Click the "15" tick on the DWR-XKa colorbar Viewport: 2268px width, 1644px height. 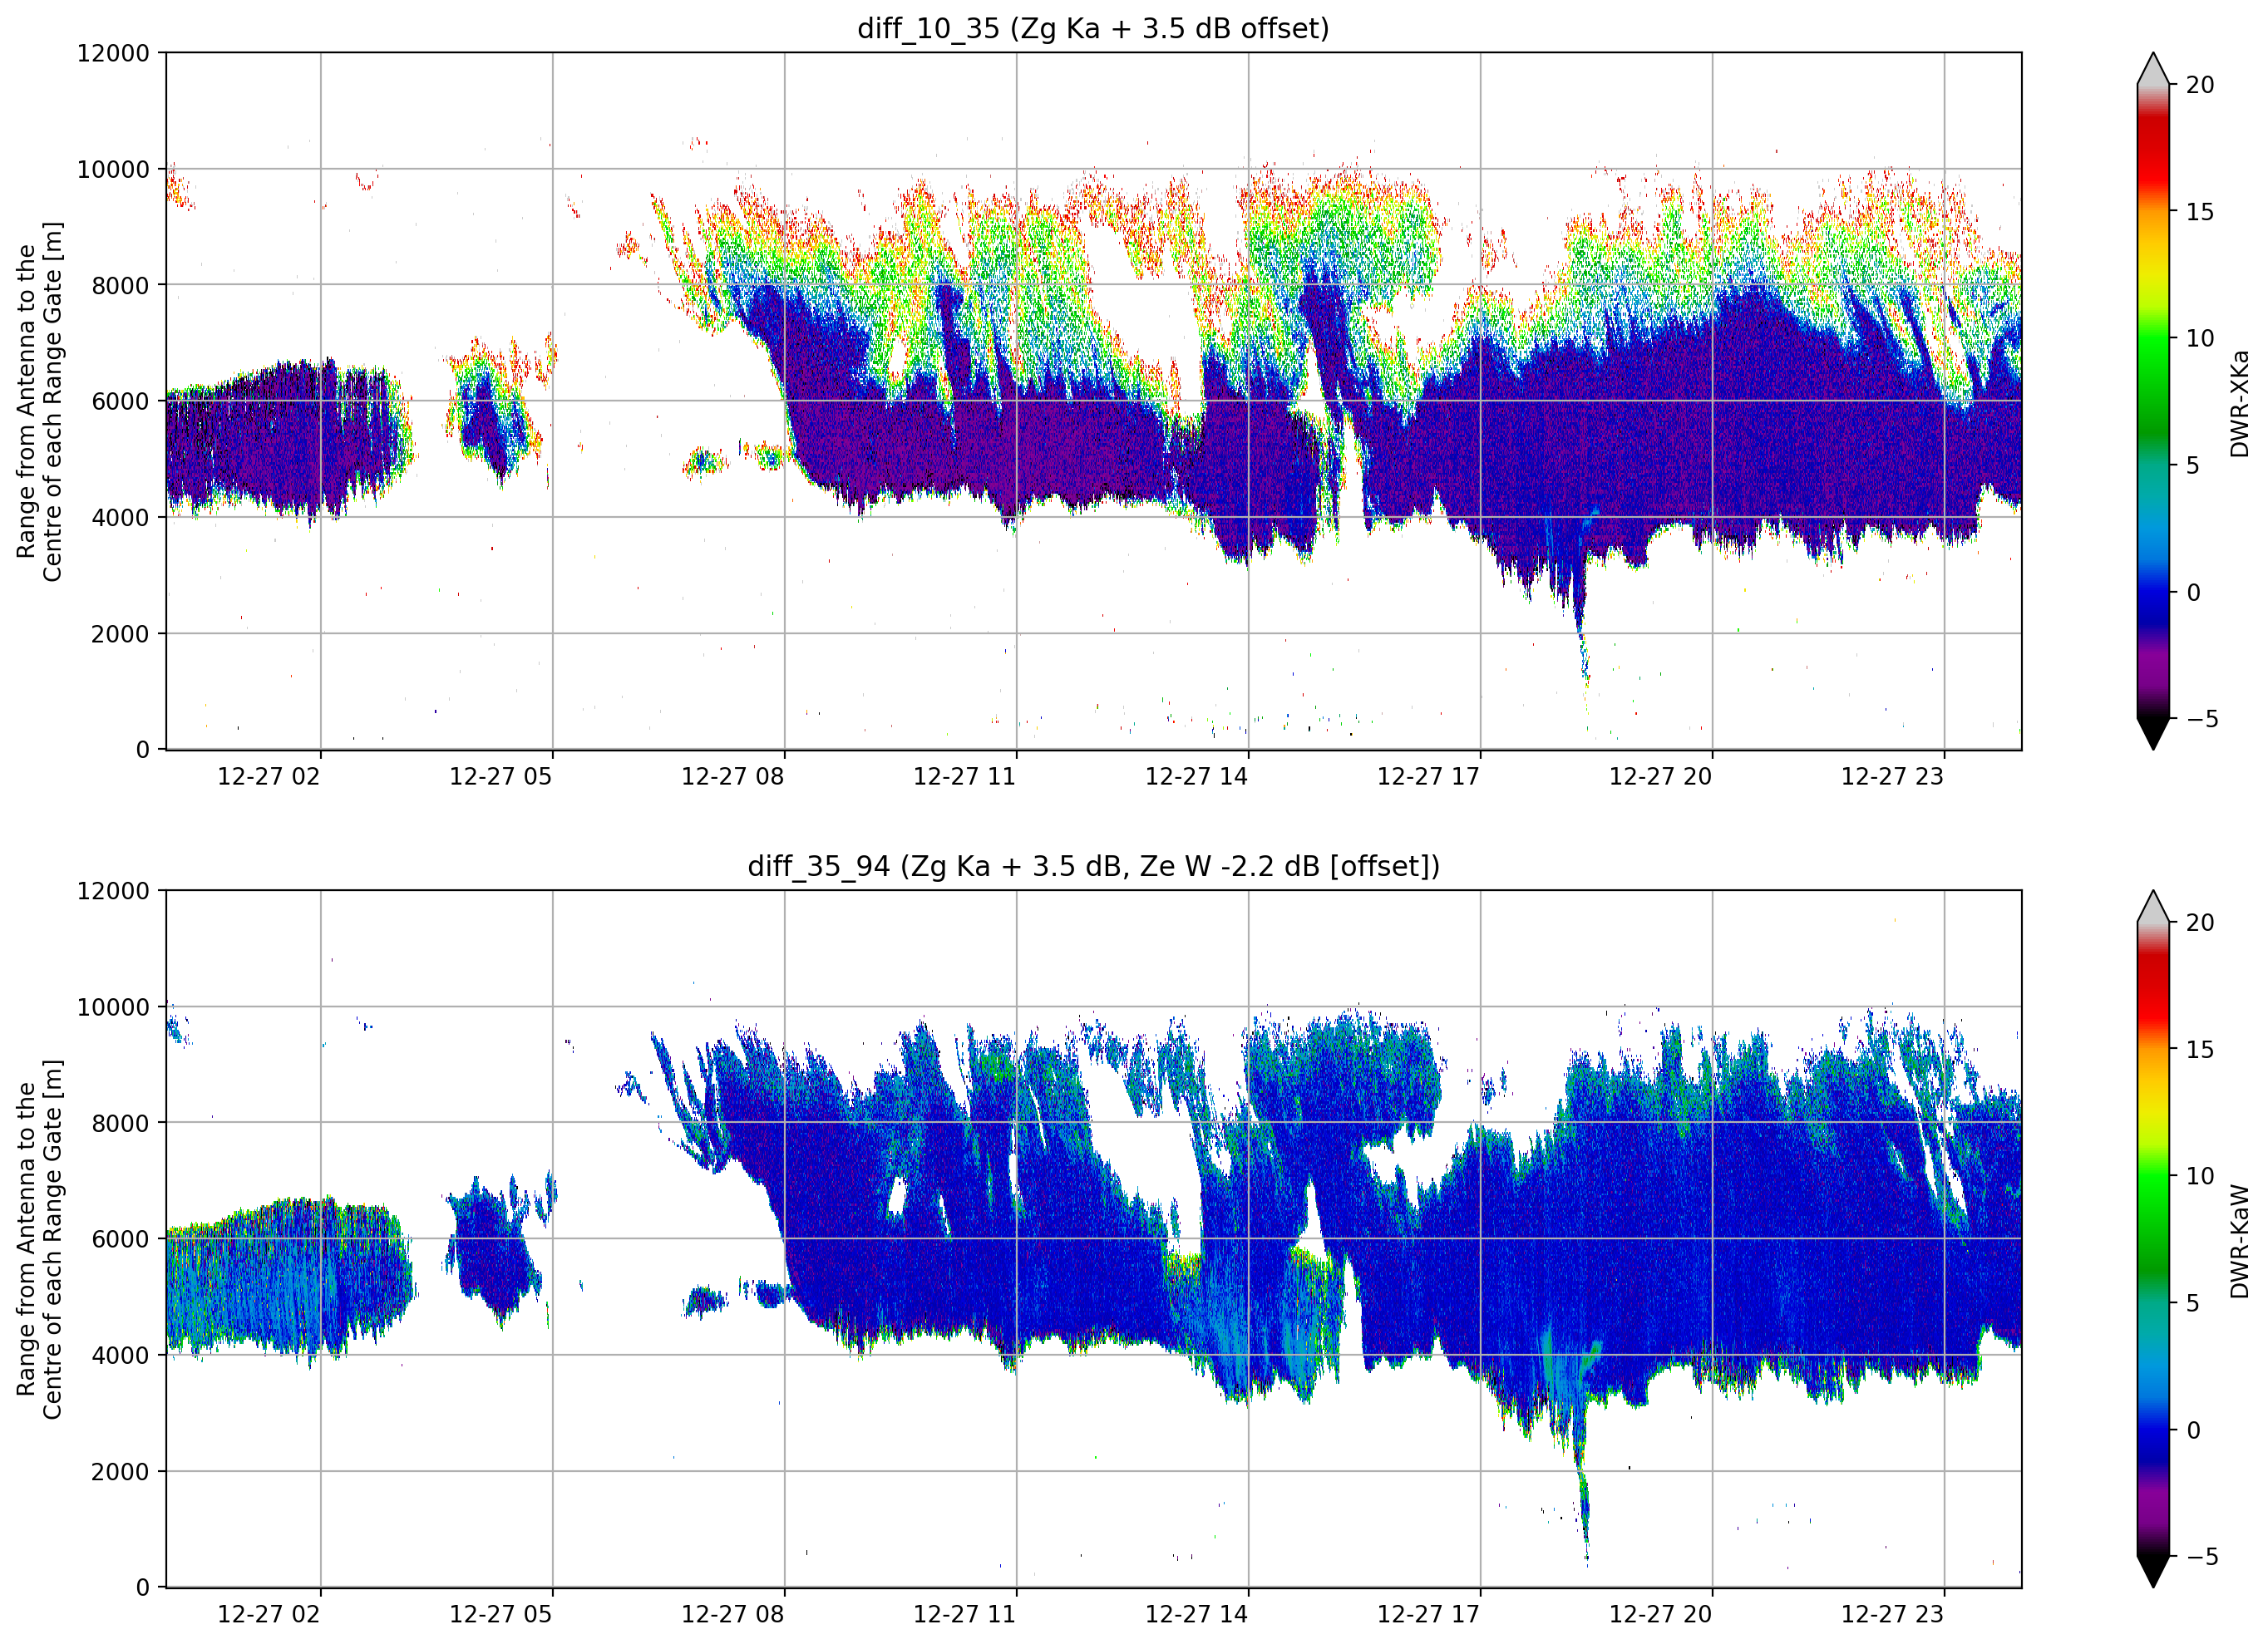[2200, 212]
